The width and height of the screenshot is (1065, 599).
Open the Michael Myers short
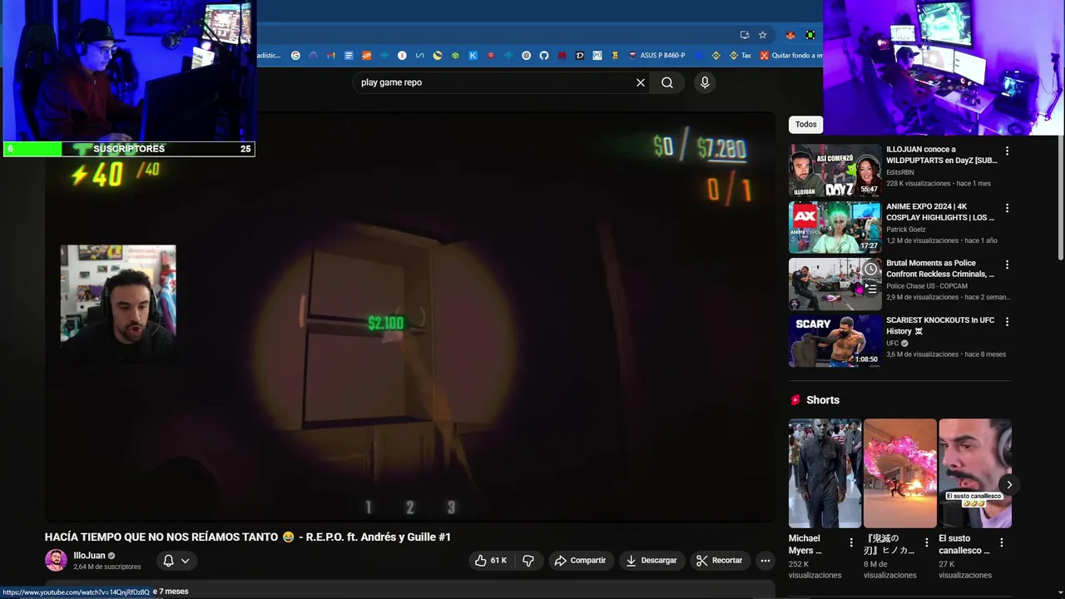825,473
